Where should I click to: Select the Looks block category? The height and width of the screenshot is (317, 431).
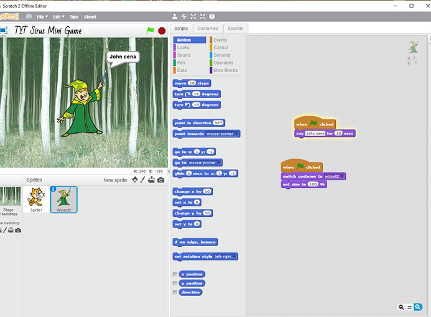(183, 47)
